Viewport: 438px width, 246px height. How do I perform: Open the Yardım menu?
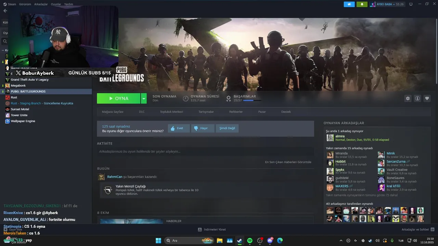point(68,4)
